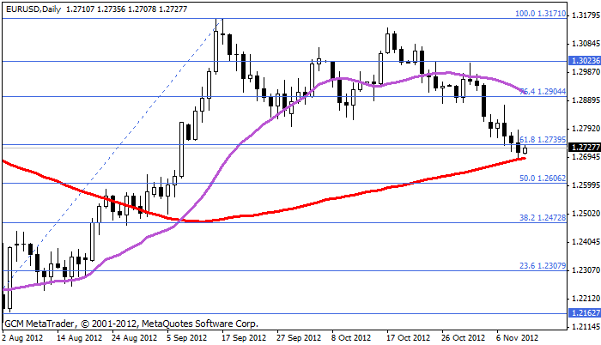601x345 pixels.
Task: Select the 76.4 1.29044 Fibonacci label
Action: tap(543, 92)
